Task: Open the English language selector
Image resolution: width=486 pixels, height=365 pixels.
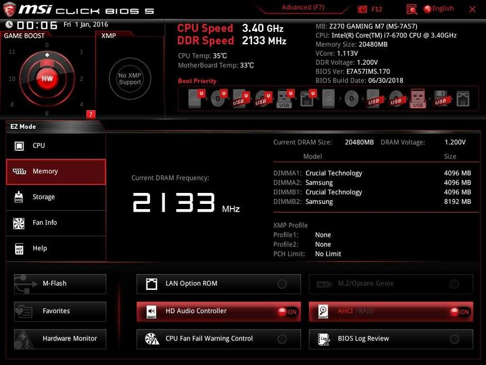Action: (x=439, y=9)
